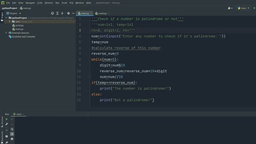Screen dimensions: 256x144
Task: Open the Refactor menu
Action: (49, 3)
